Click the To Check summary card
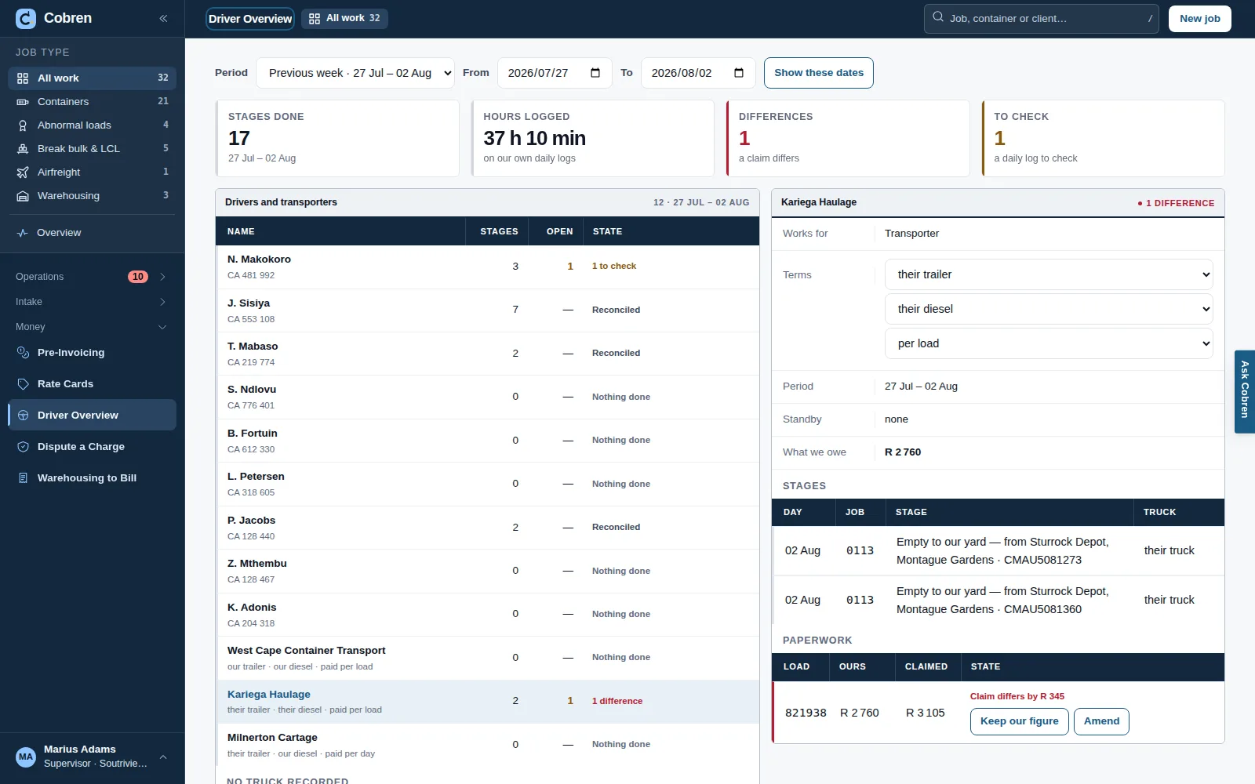 pyautogui.click(x=1103, y=138)
